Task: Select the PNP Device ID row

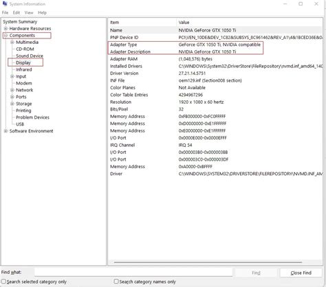Action: point(215,38)
